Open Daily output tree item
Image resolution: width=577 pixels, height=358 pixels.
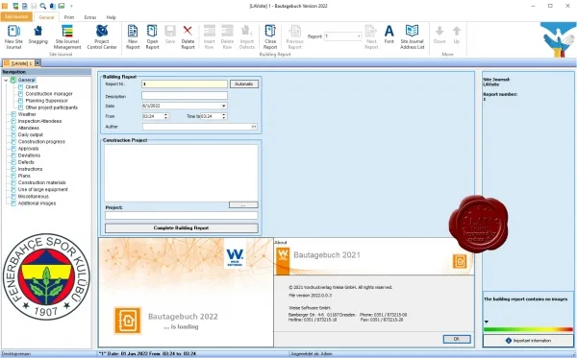[31, 134]
